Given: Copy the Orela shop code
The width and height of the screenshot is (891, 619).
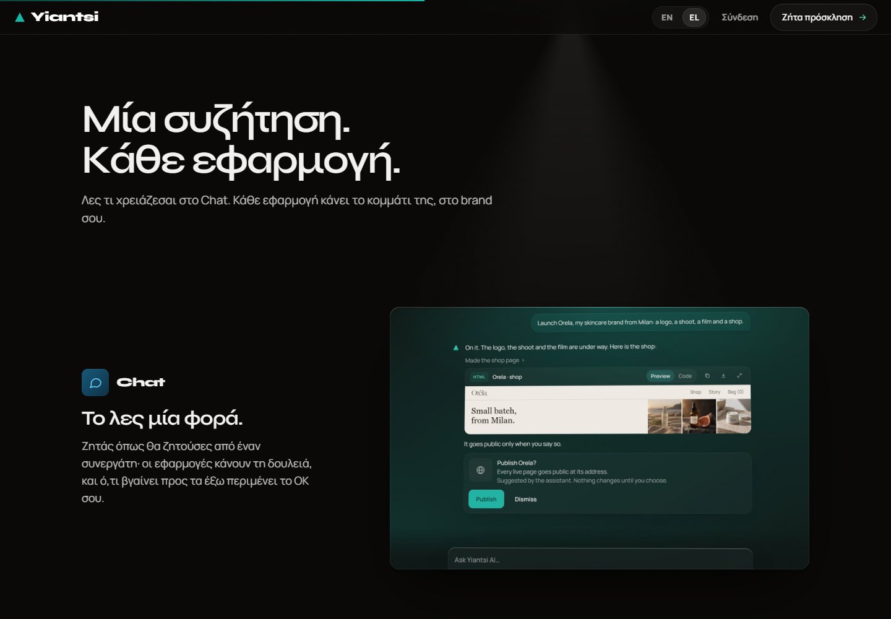Looking at the screenshot, I should coord(707,376).
